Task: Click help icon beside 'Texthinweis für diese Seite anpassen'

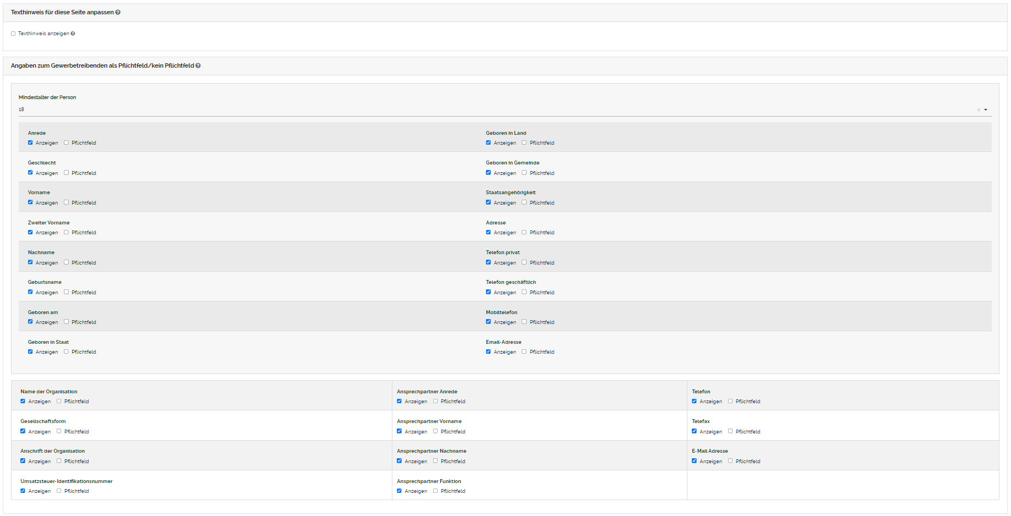Action: tap(118, 12)
